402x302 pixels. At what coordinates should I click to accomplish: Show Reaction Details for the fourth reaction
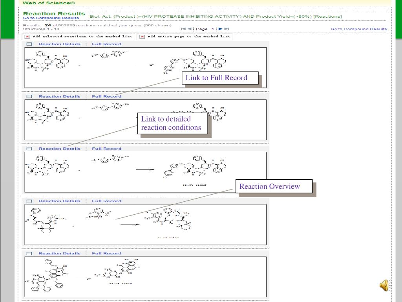pos(60,201)
